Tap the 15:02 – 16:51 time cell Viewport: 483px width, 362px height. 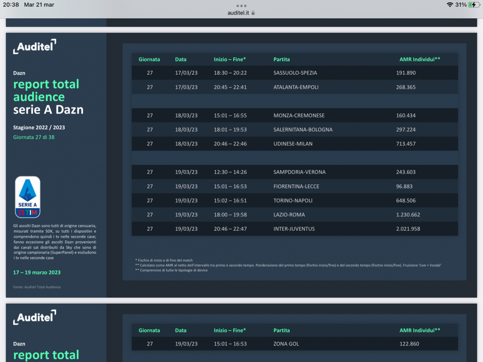230,200
